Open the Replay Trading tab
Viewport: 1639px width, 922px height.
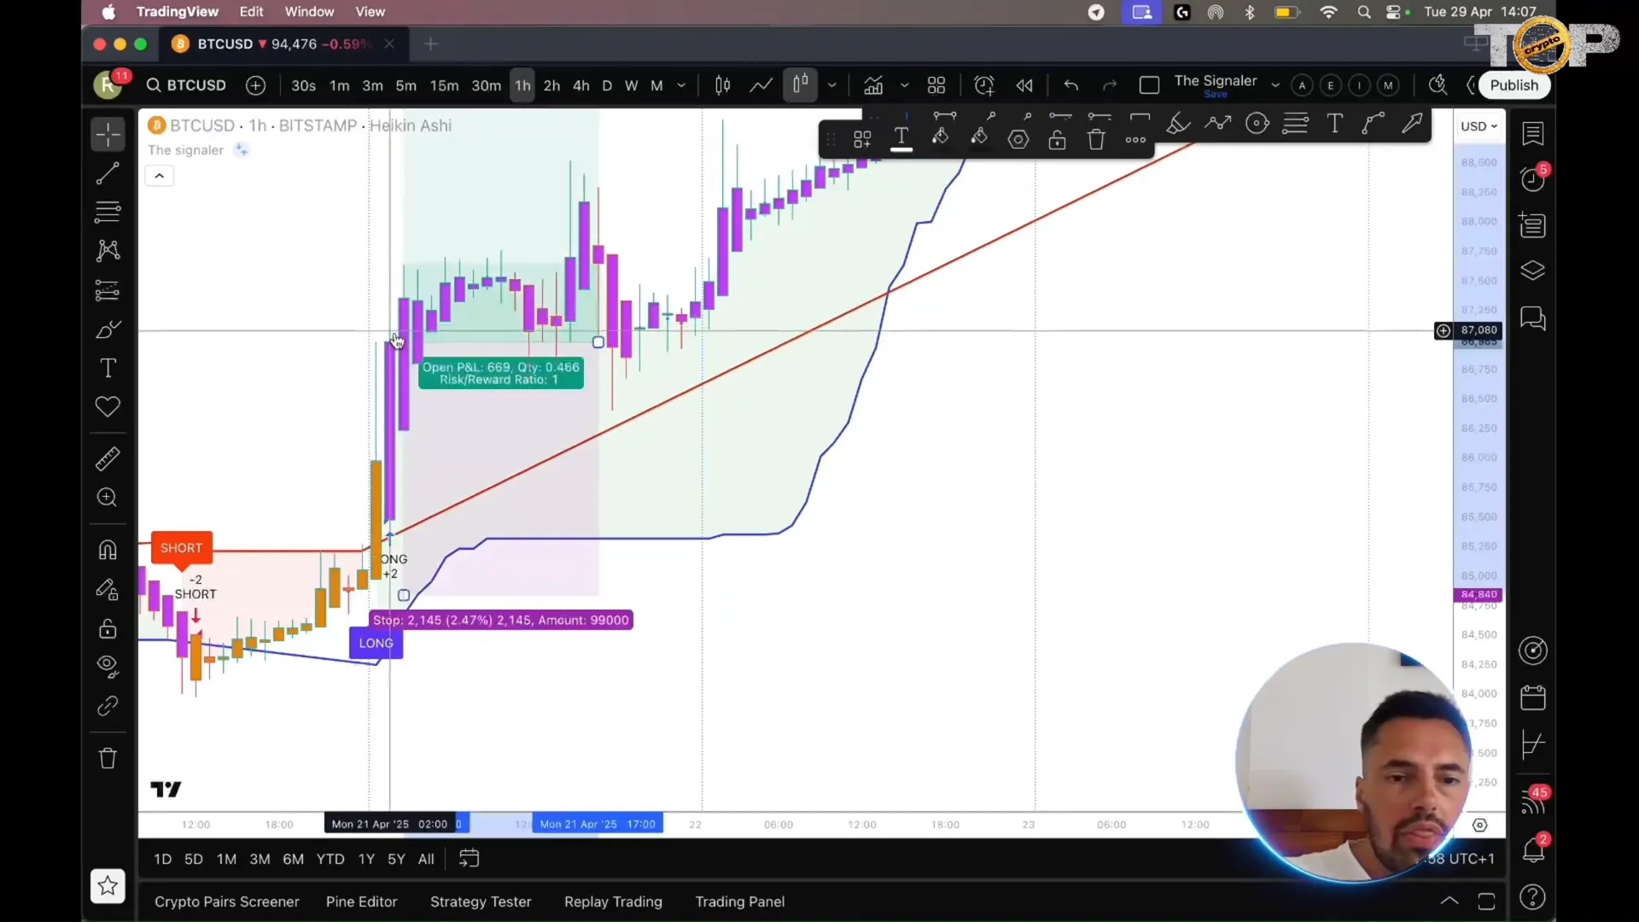613,902
